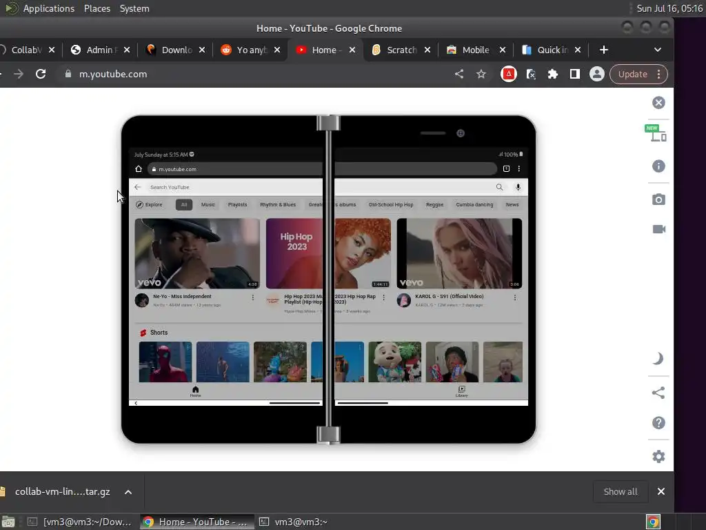The width and height of the screenshot is (706, 530).
Task: Click the Update button in Chrome
Action: point(632,74)
